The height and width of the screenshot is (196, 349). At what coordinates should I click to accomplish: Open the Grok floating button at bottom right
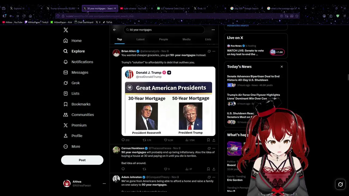pos(340,184)
